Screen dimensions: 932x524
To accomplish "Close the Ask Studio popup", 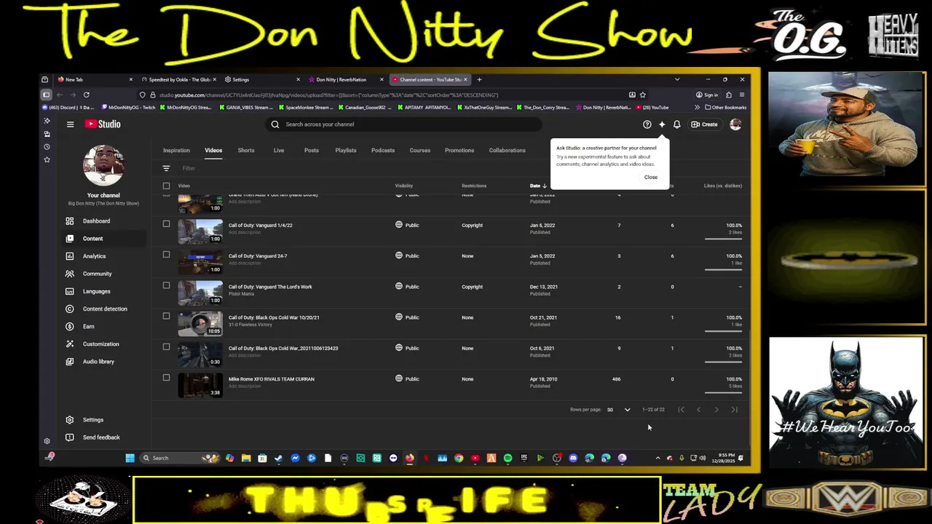I will pos(651,178).
